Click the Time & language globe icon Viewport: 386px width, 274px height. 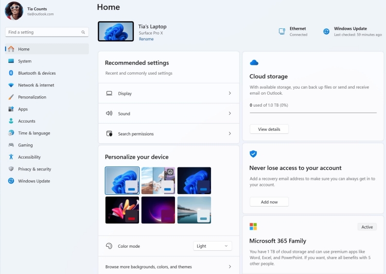[11, 133]
